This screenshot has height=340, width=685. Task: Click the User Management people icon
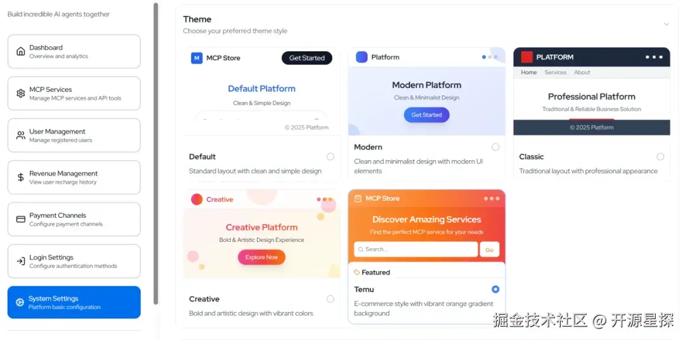coord(20,135)
